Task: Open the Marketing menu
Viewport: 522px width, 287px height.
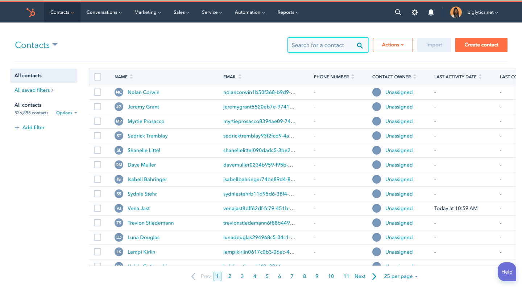Action: 147,12
